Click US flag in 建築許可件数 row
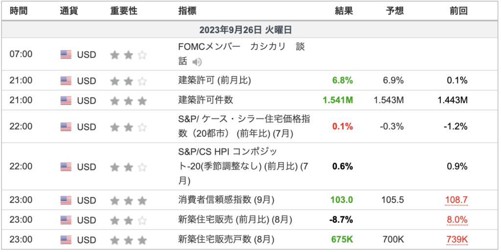This screenshot has height=252, width=501. pyautogui.click(x=66, y=101)
